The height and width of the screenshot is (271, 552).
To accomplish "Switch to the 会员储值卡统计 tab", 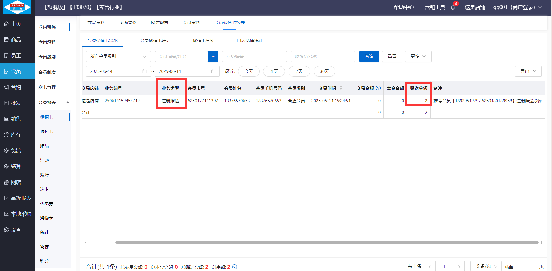I will point(155,41).
